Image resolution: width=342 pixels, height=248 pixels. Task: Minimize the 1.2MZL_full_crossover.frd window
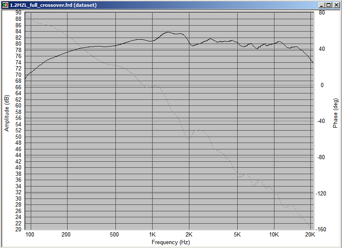tap(322, 5)
